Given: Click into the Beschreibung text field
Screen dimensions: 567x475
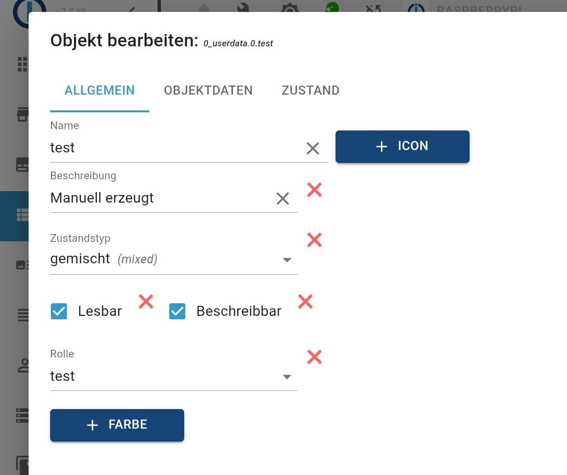Looking at the screenshot, I should [160, 198].
